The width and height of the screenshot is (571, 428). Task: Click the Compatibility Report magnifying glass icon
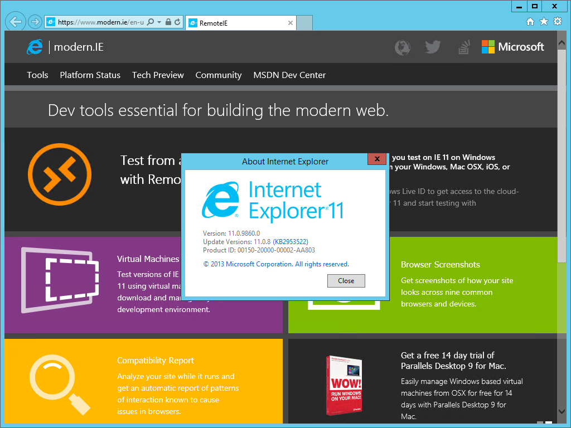(x=59, y=385)
